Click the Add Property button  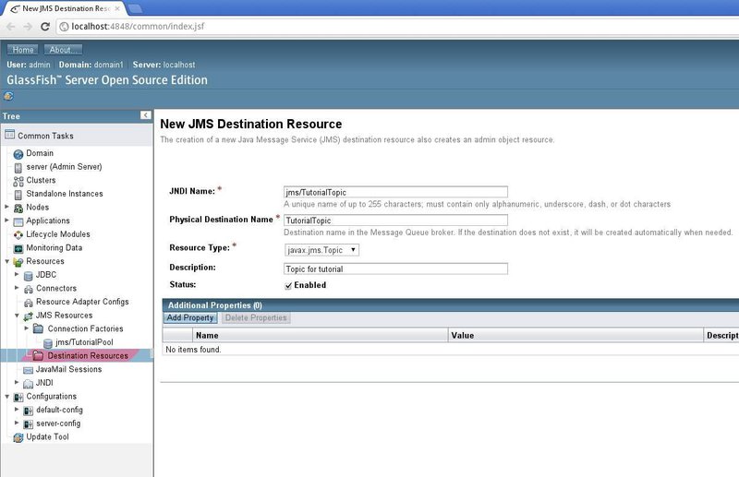coord(190,317)
